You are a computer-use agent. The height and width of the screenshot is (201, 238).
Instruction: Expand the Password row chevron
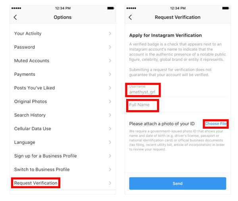pyautogui.click(x=110, y=47)
